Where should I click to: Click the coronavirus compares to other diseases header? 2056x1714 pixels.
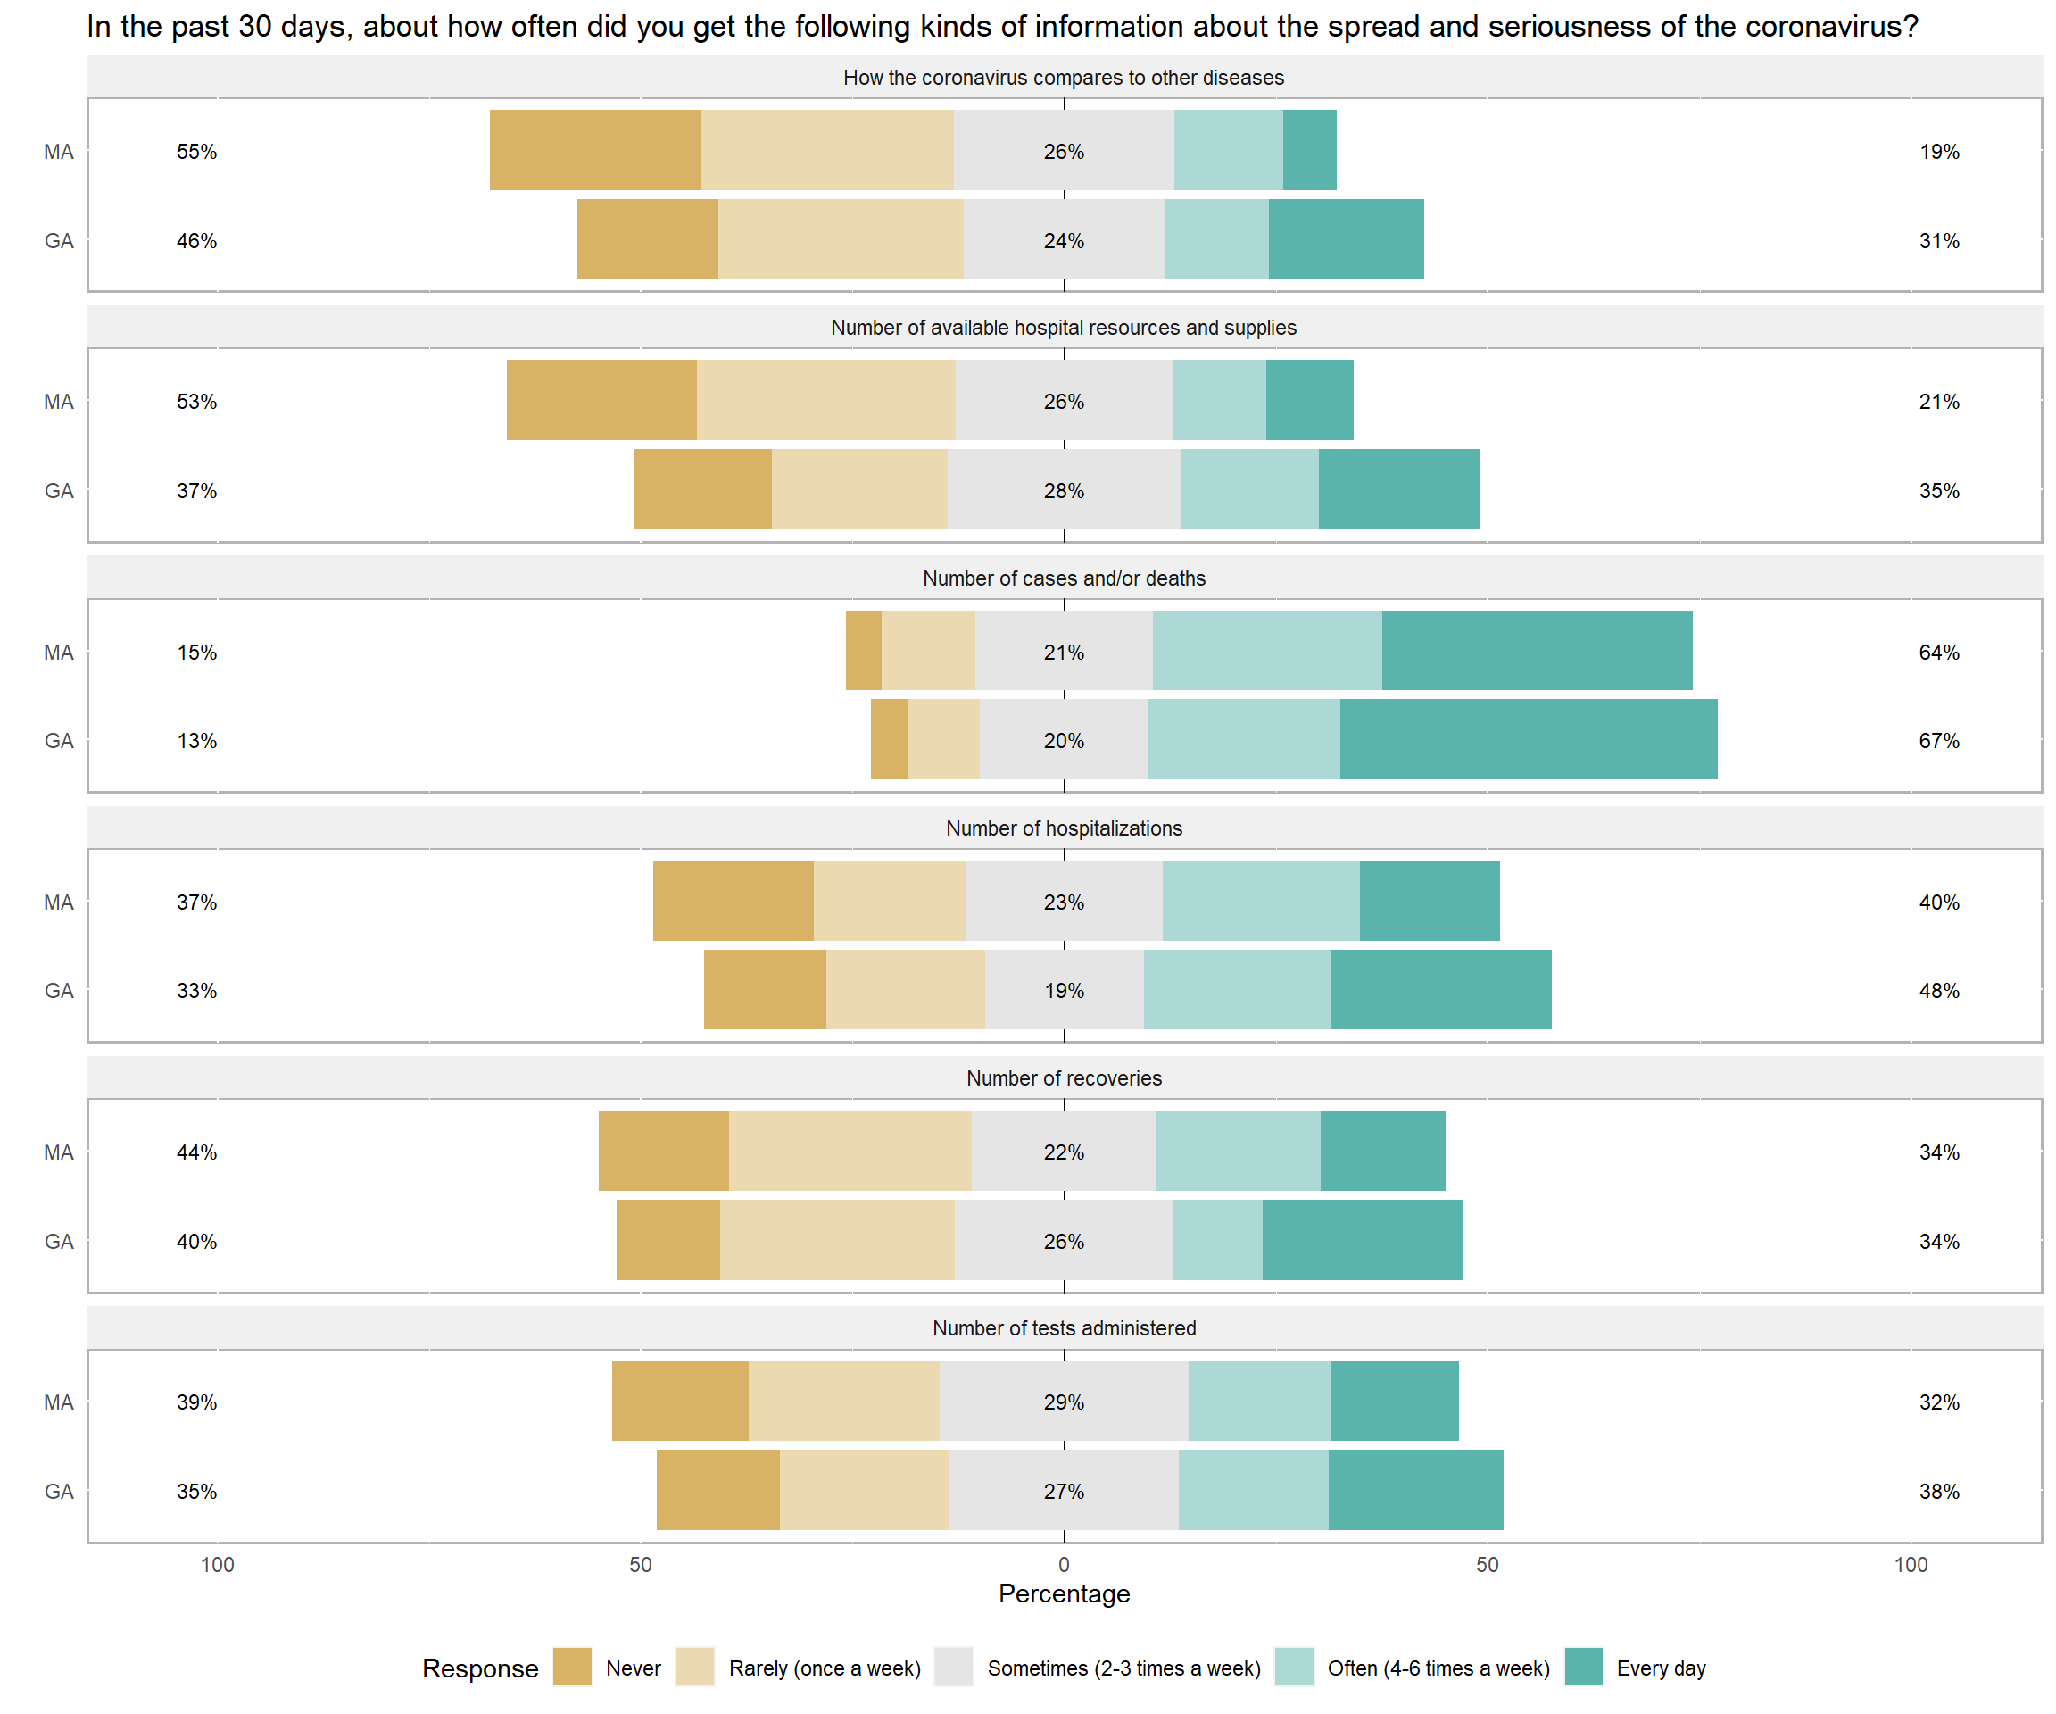click(1063, 78)
